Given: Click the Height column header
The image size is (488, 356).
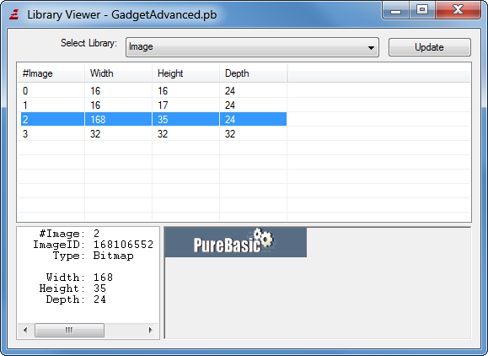Looking at the screenshot, I should pyautogui.click(x=185, y=73).
